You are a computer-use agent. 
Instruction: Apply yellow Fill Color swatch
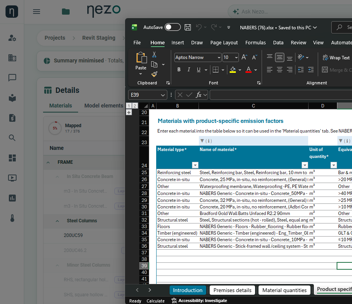click(x=233, y=70)
